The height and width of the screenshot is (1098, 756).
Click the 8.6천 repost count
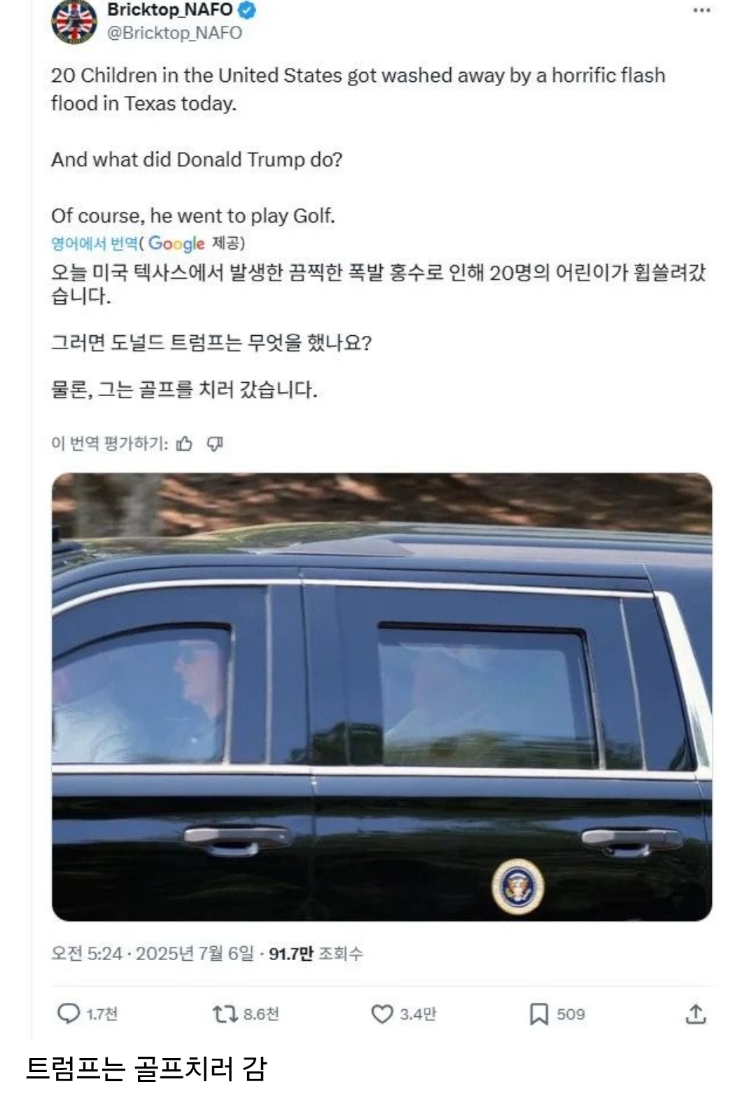coord(261,1014)
